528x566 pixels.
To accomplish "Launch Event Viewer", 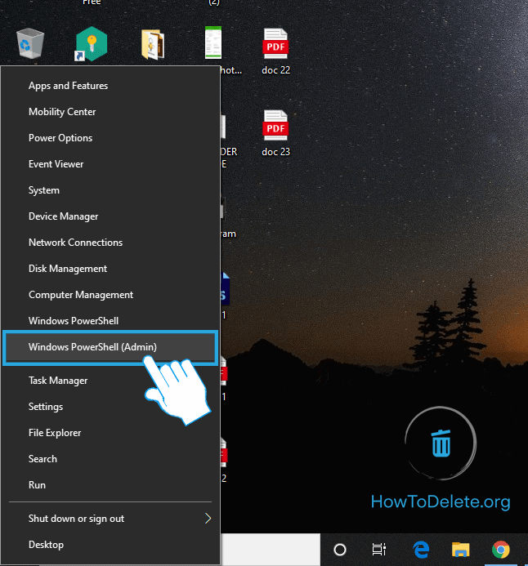I will (x=110, y=164).
